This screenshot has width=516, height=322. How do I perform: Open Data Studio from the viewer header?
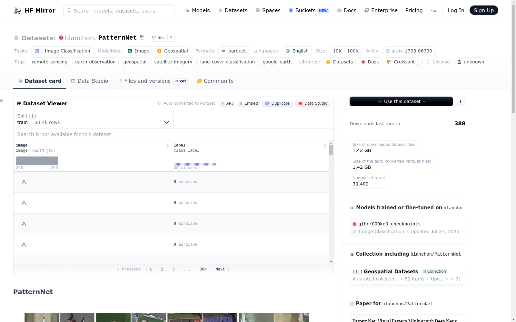pyautogui.click(x=313, y=103)
